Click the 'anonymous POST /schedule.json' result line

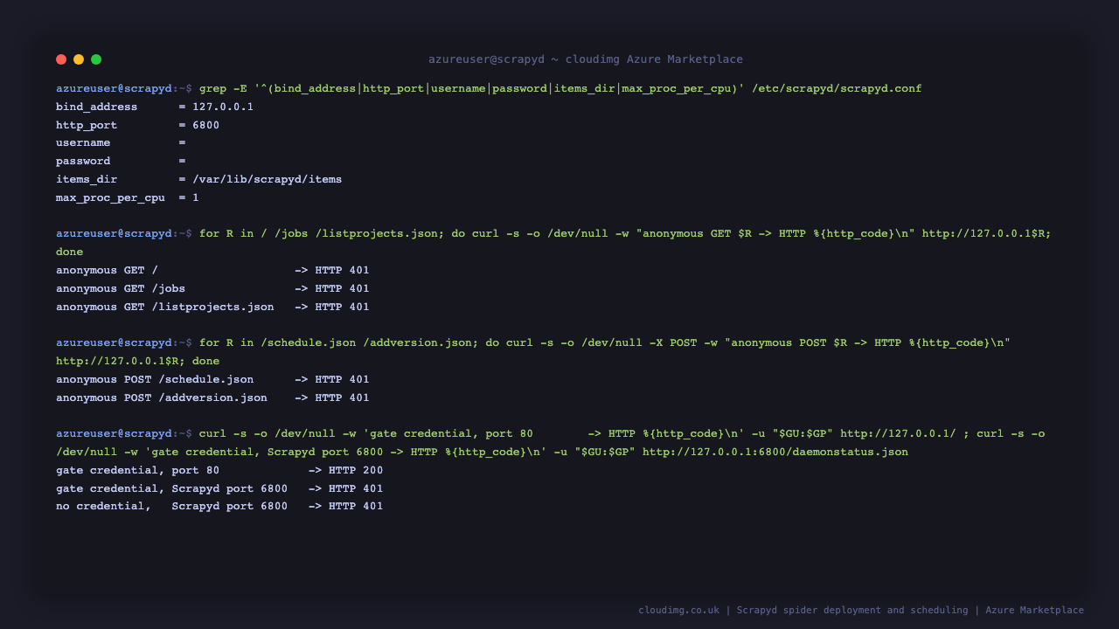(212, 379)
